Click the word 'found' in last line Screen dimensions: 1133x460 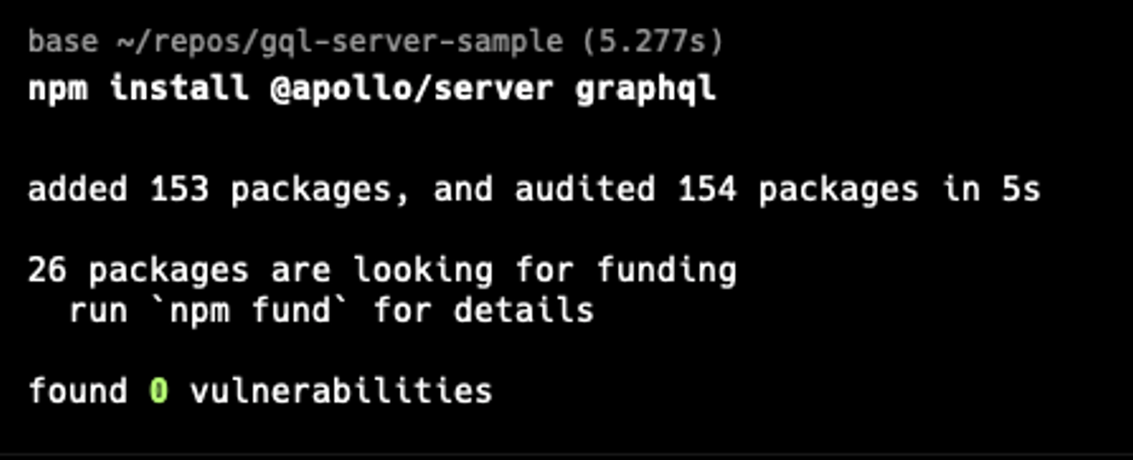78,390
